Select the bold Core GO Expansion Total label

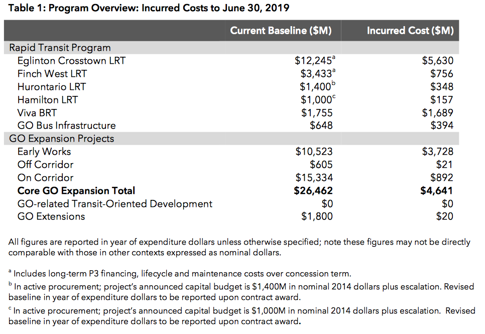(76, 190)
